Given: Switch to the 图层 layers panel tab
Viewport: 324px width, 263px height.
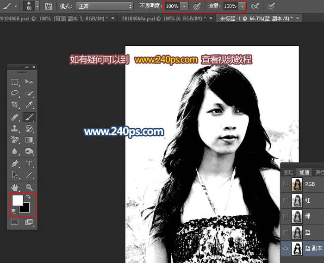Looking at the screenshot, I should [289, 172].
